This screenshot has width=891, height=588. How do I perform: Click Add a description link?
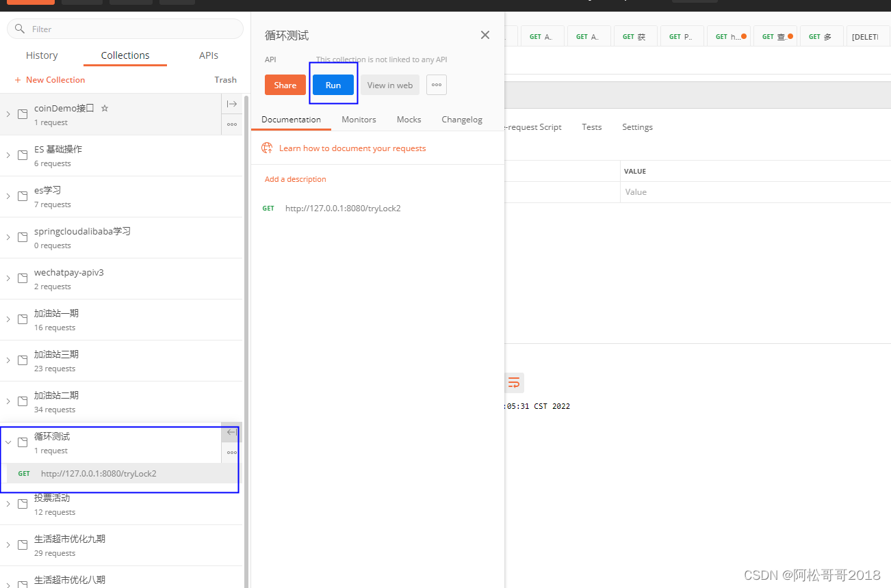[296, 179]
